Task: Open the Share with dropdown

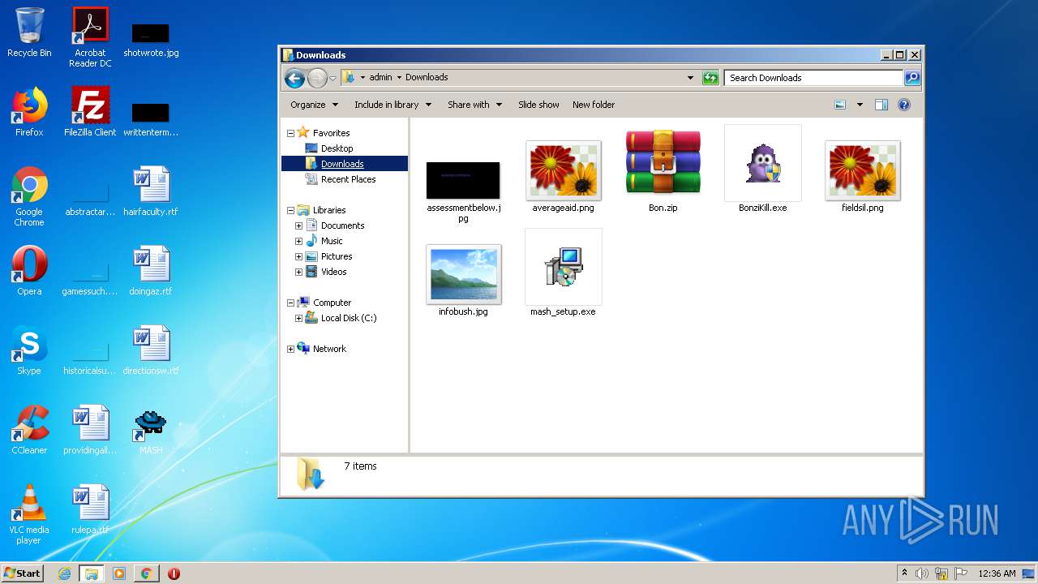Action: 474,105
